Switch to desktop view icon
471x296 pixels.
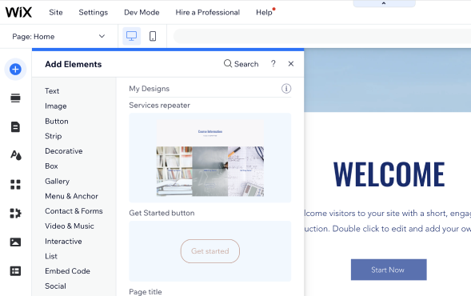coord(132,36)
